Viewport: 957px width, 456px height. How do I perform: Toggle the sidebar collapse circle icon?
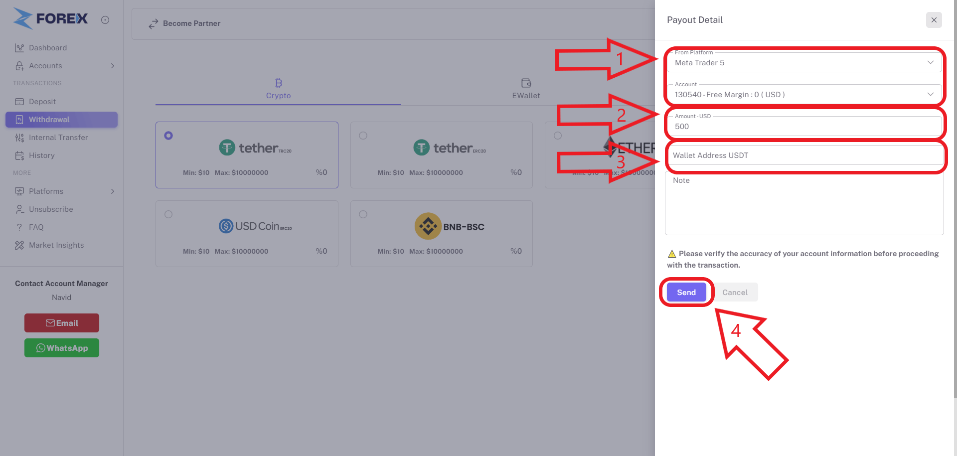(x=105, y=20)
